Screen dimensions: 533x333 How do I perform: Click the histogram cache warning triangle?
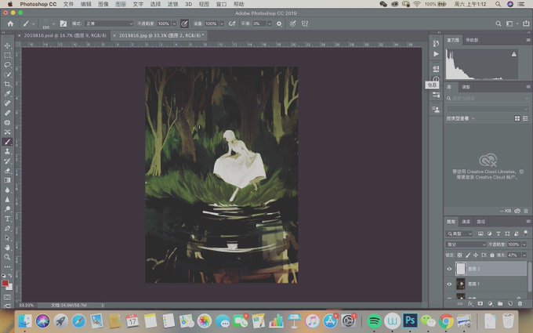pyautogui.click(x=514, y=54)
